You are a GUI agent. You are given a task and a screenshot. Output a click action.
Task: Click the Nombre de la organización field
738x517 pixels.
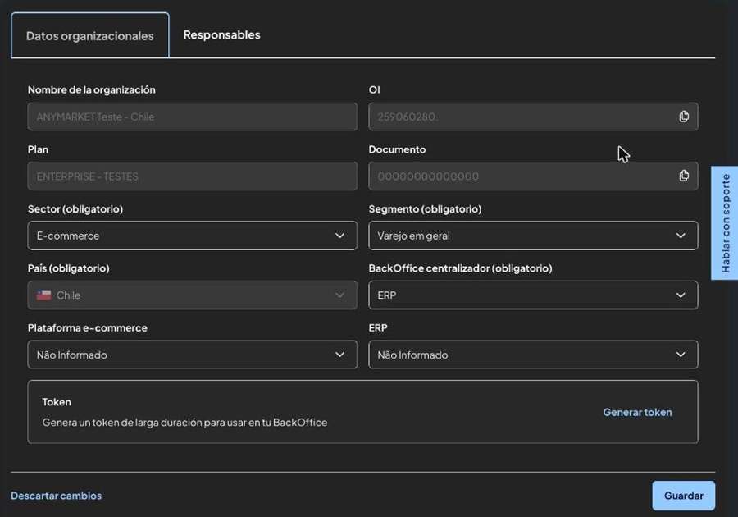pyautogui.click(x=192, y=117)
